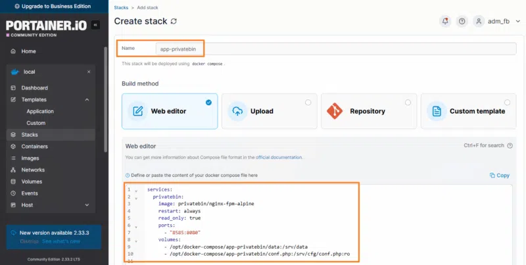Image resolution: width=526 pixels, height=265 pixels.
Task: Click Upgrade to Business Edition banner
Action: pyautogui.click(x=54, y=6)
